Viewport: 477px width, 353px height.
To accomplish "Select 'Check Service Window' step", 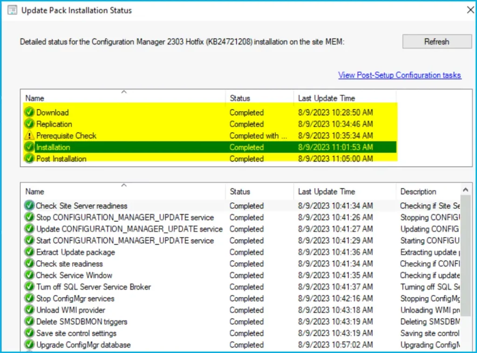I will click(x=74, y=275).
